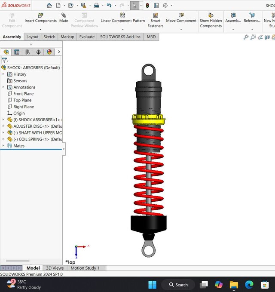Open the Motion Study 1 tab

85,268
